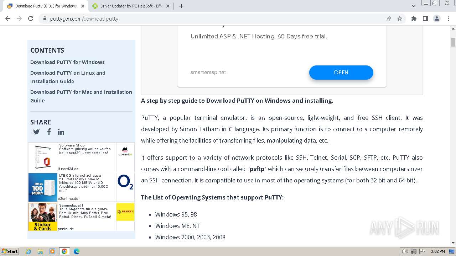Screen dimensions: 456x256
Task: Click the 3:02 PM system clock
Action: tap(437, 251)
